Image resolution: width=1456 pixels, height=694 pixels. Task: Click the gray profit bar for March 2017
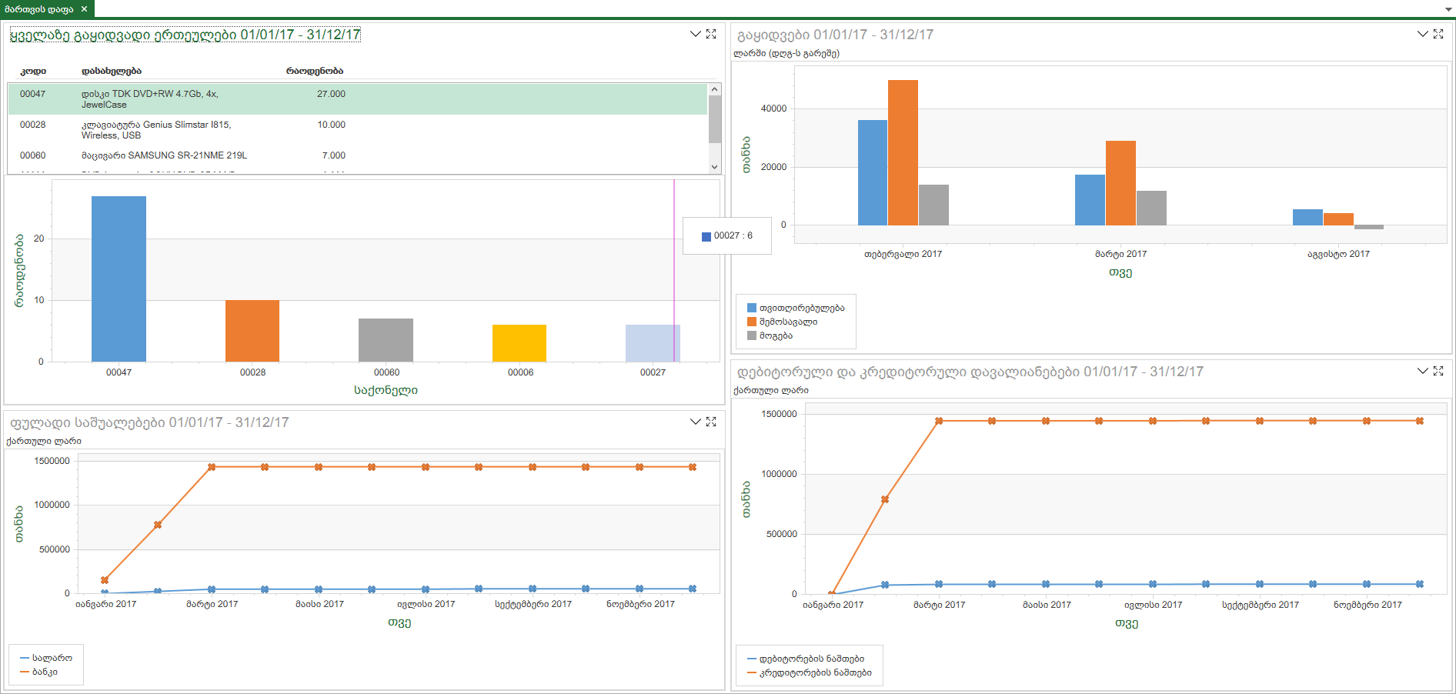coord(1151,208)
